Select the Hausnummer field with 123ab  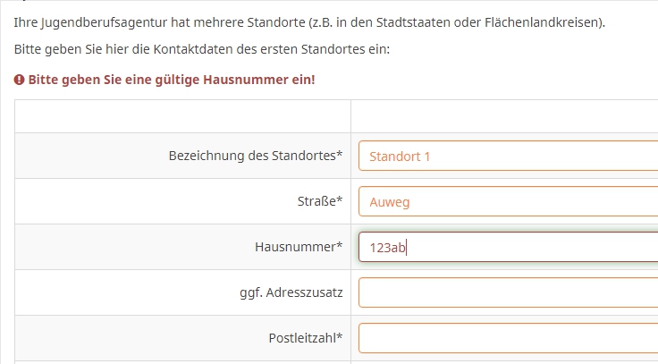coord(510,248)
